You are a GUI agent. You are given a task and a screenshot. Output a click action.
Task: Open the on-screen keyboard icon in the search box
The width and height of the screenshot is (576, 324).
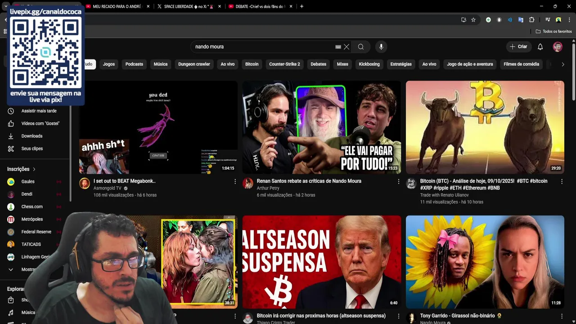point(338,47)
